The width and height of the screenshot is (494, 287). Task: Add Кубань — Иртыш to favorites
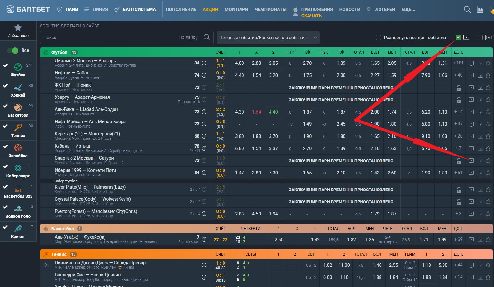[488, 148]
